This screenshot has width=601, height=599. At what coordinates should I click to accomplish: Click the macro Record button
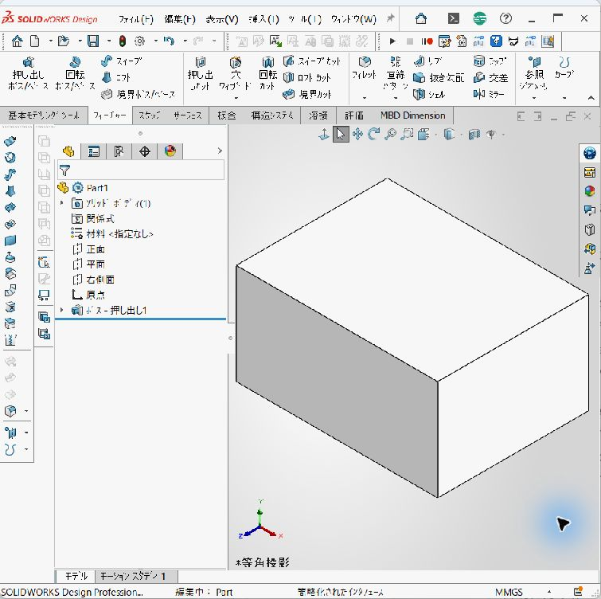pos(427,41)
